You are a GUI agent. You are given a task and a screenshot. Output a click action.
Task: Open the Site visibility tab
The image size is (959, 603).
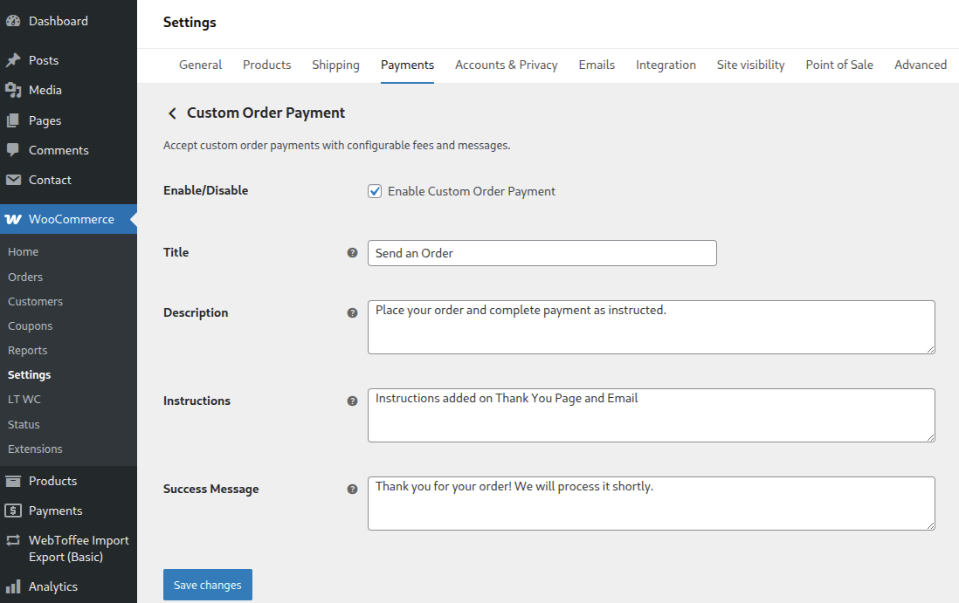(750, 65)
